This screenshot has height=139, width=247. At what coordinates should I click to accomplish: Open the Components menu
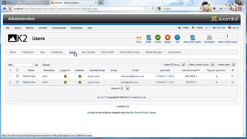click(59, 28)
